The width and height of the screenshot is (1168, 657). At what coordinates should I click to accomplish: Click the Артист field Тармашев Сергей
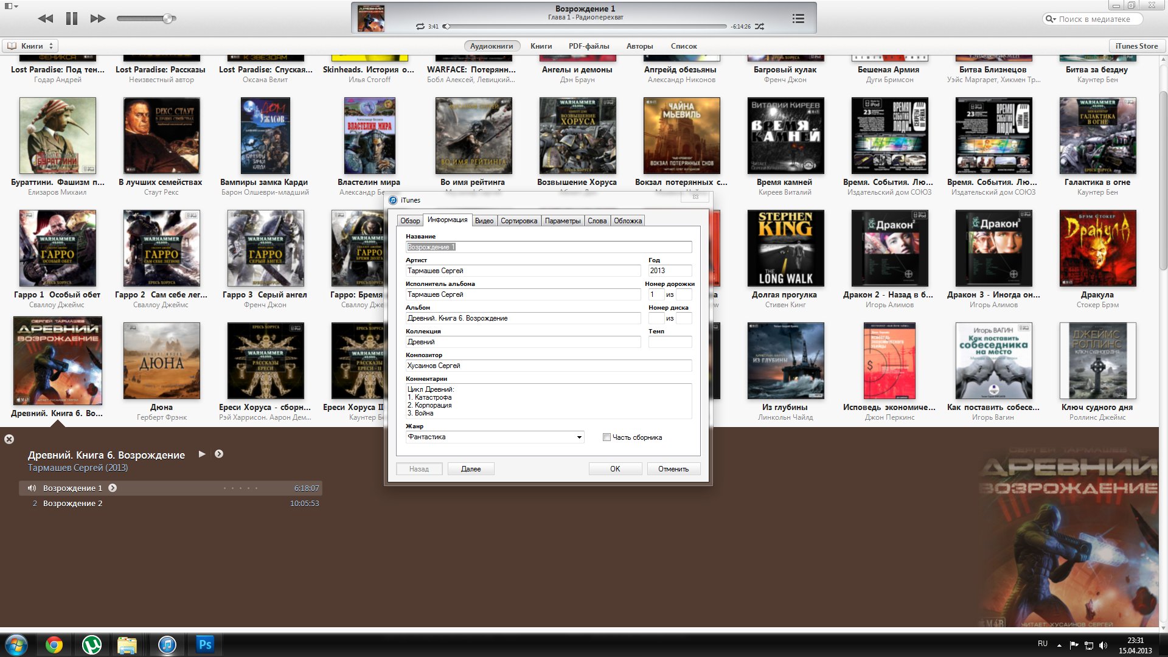pos(523,271)
